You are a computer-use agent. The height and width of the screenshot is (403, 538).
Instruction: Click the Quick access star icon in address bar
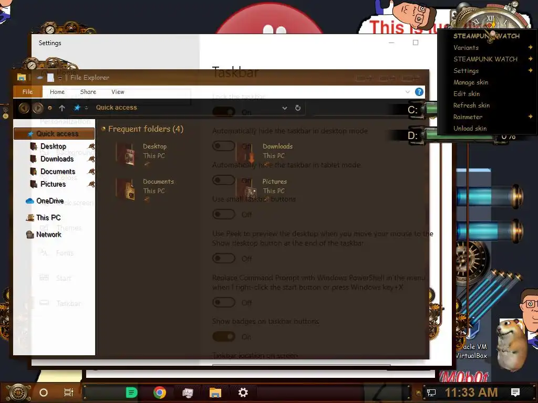point(77,108)
